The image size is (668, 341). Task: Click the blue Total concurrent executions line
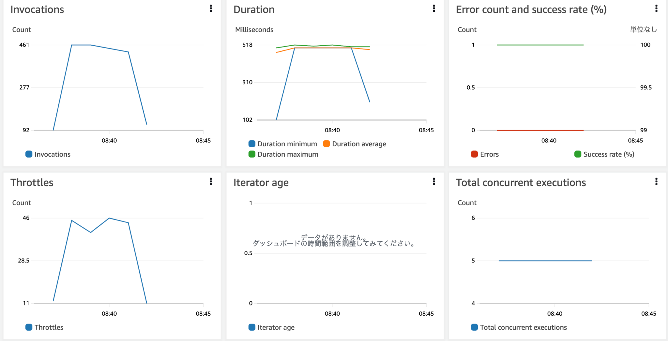click(x=545, y=261)
